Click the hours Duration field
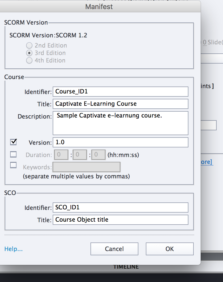Image resolution: width=223 pixels, height=282 pixels. [61, 155]
